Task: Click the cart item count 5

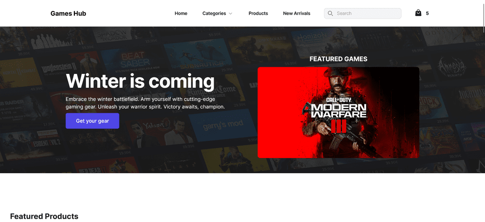Action: point(427,13)
